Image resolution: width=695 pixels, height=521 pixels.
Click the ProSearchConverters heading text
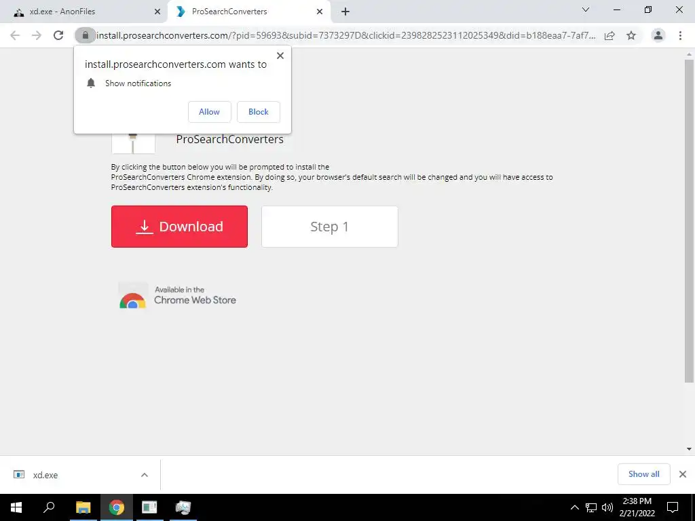(229, 139)
